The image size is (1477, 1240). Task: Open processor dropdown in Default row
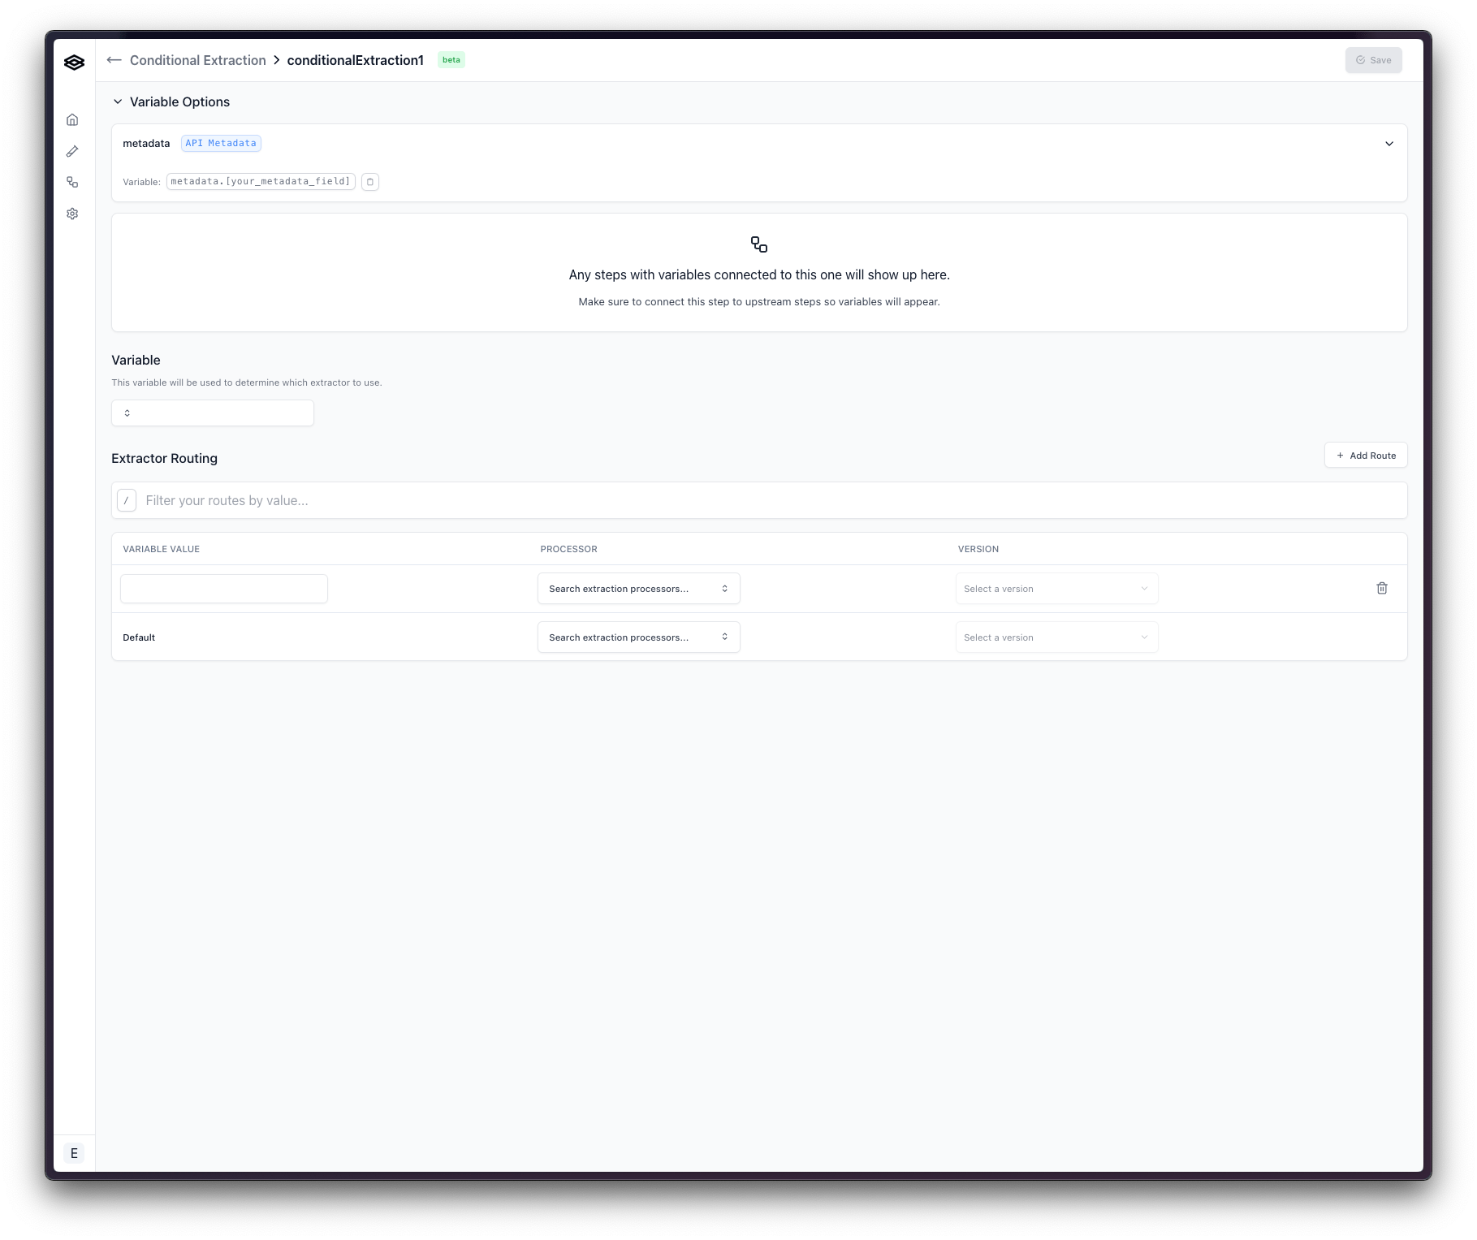(x=639, y=637)
